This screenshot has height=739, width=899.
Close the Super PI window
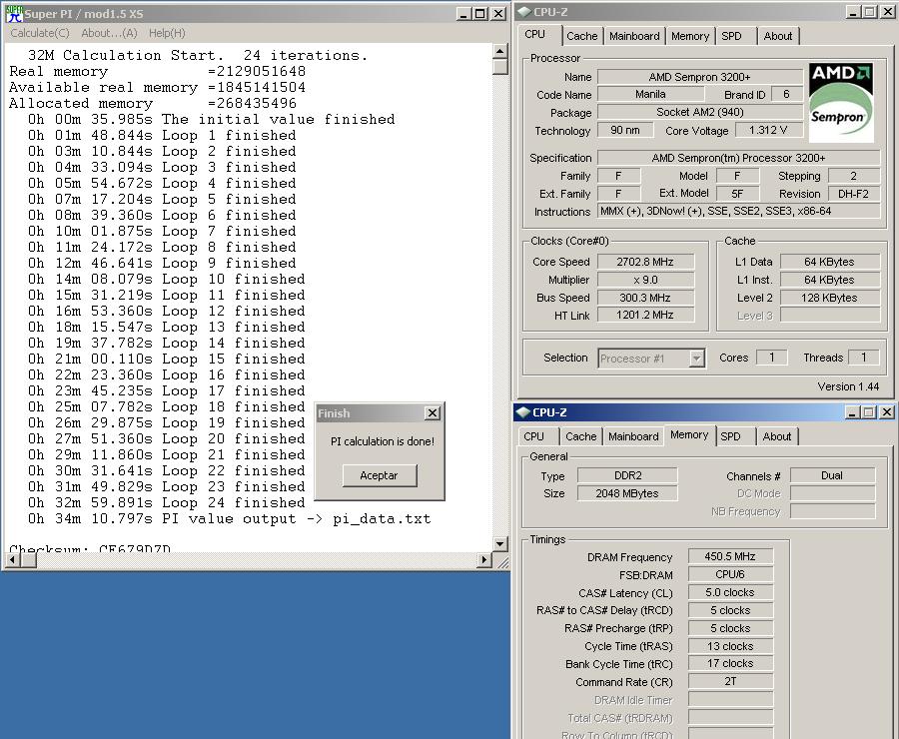click(498, 14)
